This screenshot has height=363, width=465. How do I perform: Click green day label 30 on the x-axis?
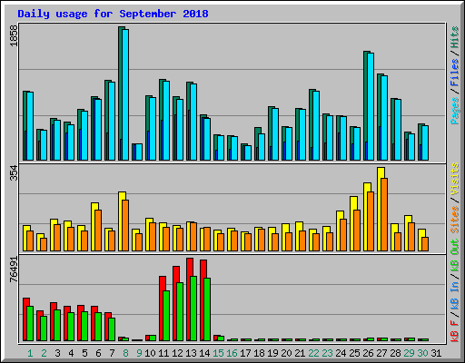coord(422,353)
